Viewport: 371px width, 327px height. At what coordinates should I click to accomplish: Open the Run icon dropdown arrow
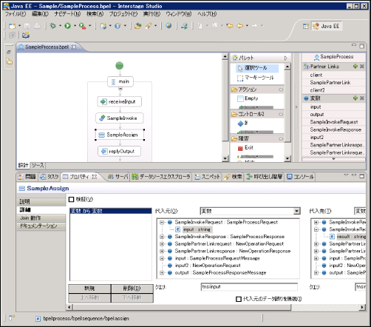pos(75,26)
